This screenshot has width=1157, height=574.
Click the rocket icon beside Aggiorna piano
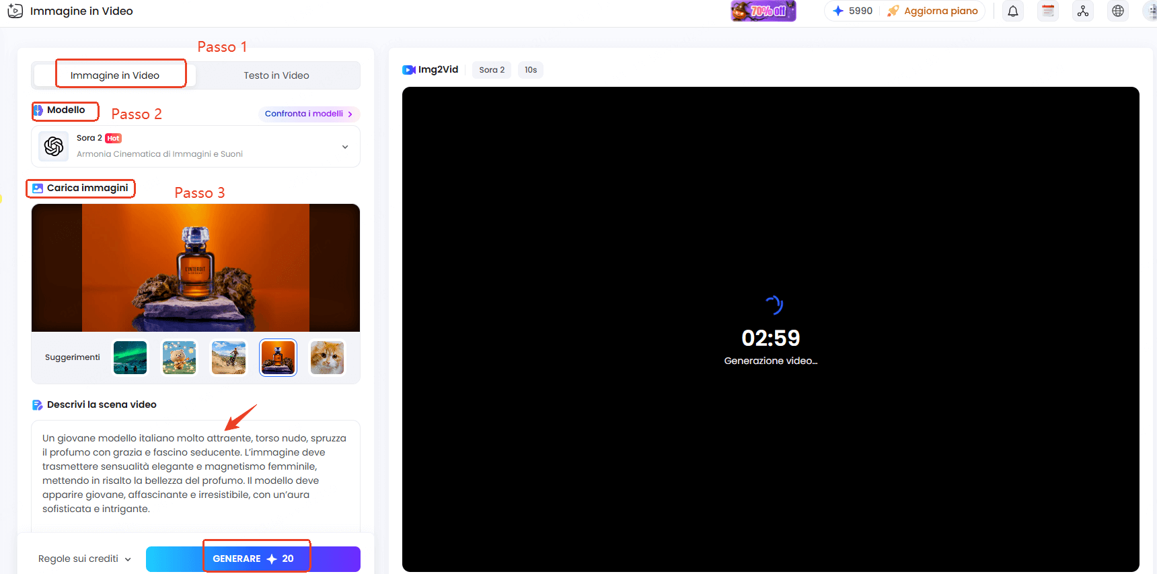coord(893,11)
